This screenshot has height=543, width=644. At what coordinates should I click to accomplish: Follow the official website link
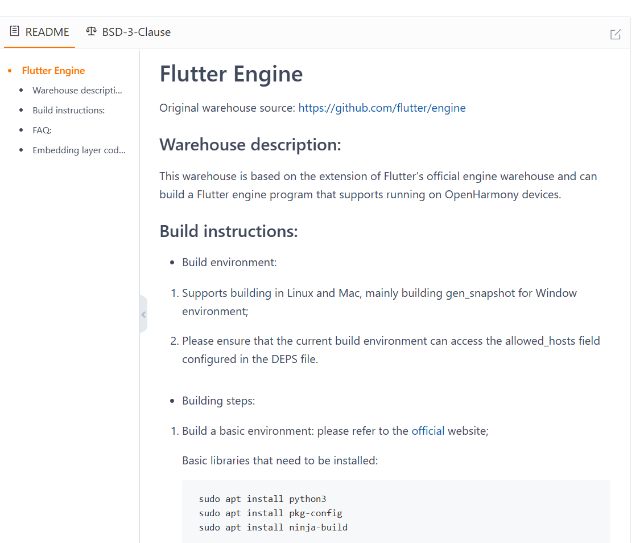pos(428,431)
